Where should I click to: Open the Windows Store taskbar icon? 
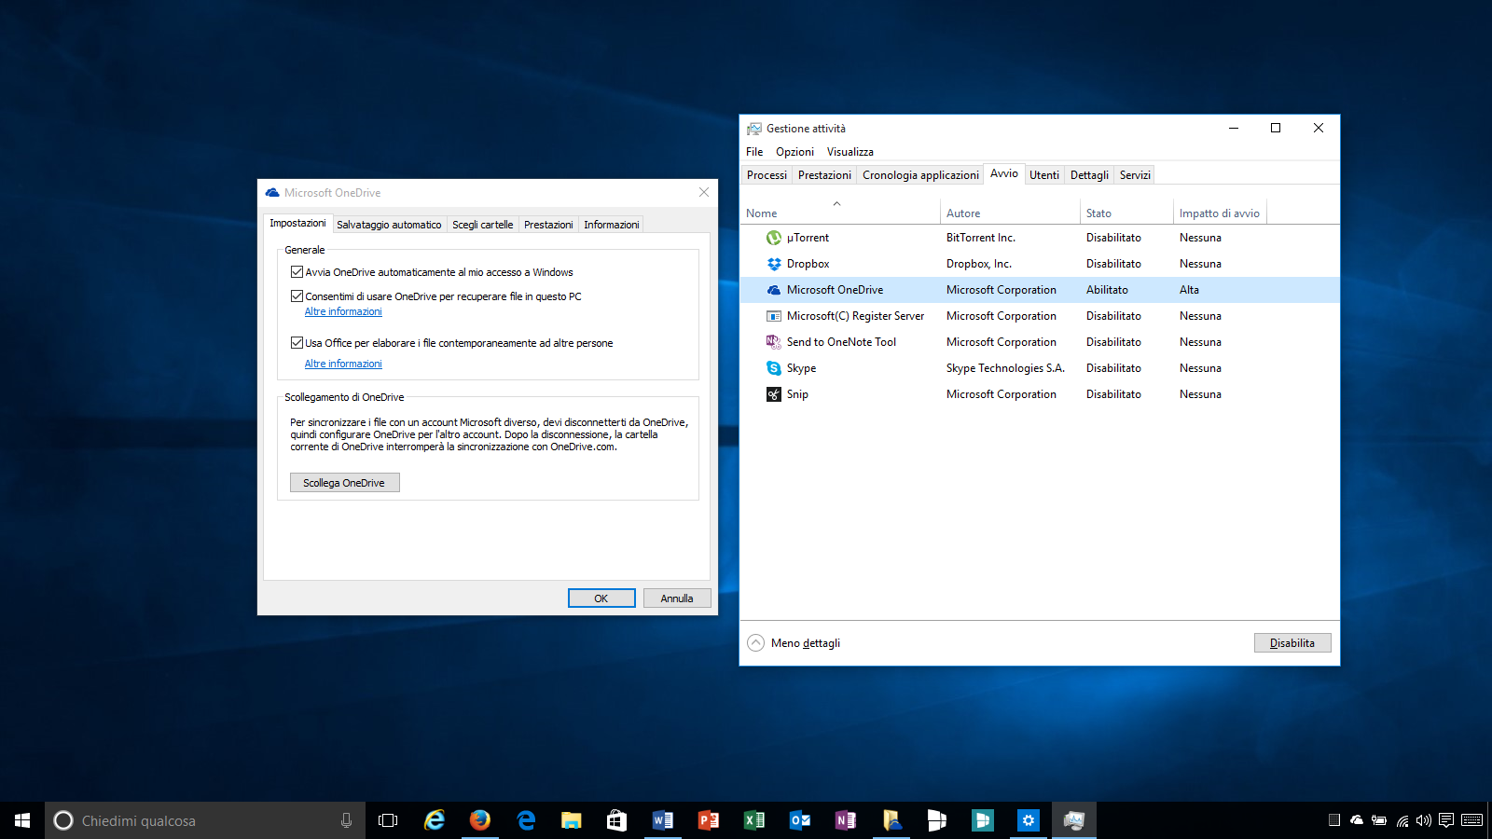pyautogui.click(x=617, y=820)
